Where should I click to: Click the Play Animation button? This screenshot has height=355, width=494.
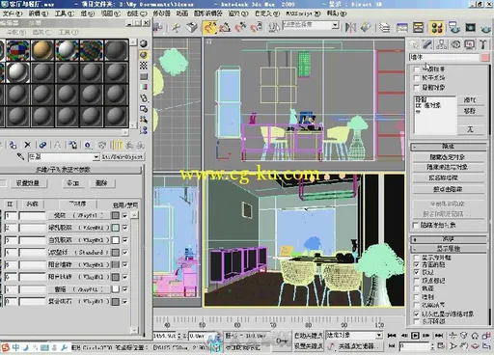tap(415, 336)
